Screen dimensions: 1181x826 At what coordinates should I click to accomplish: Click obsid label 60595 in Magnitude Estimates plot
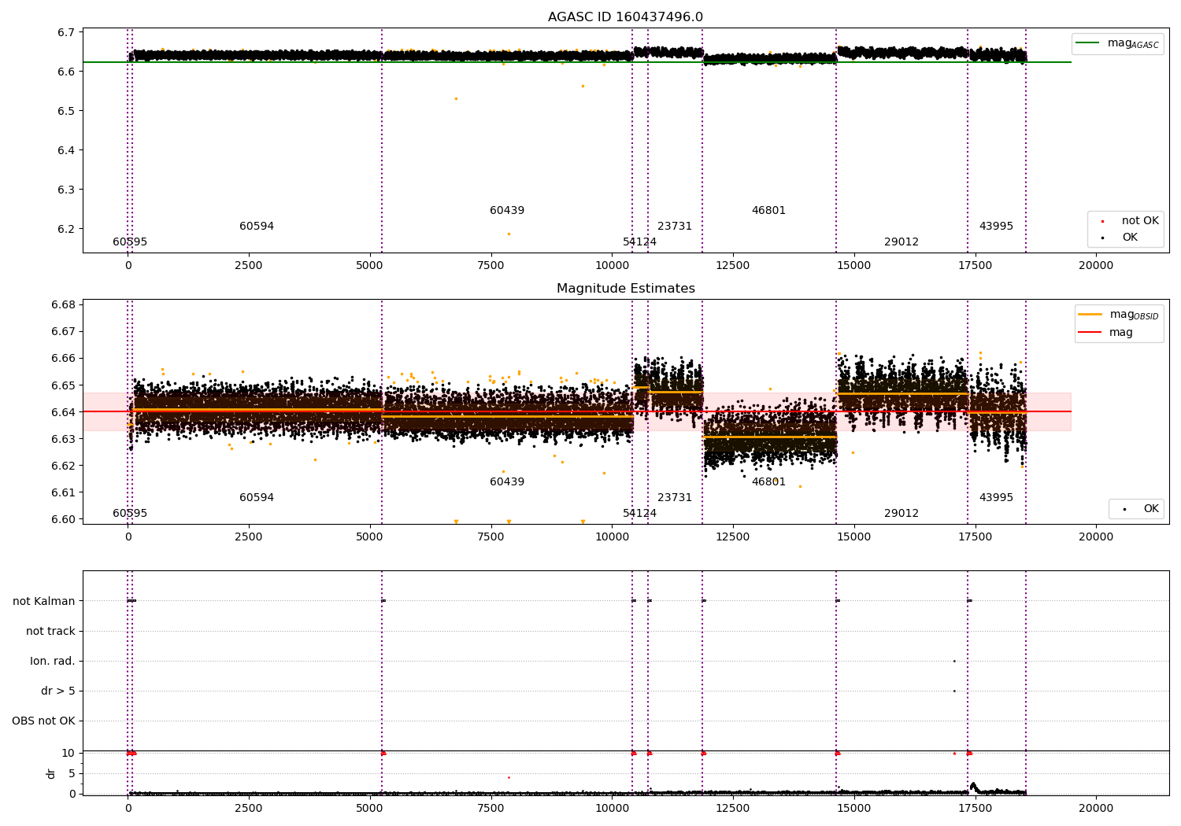coord(130,514)
